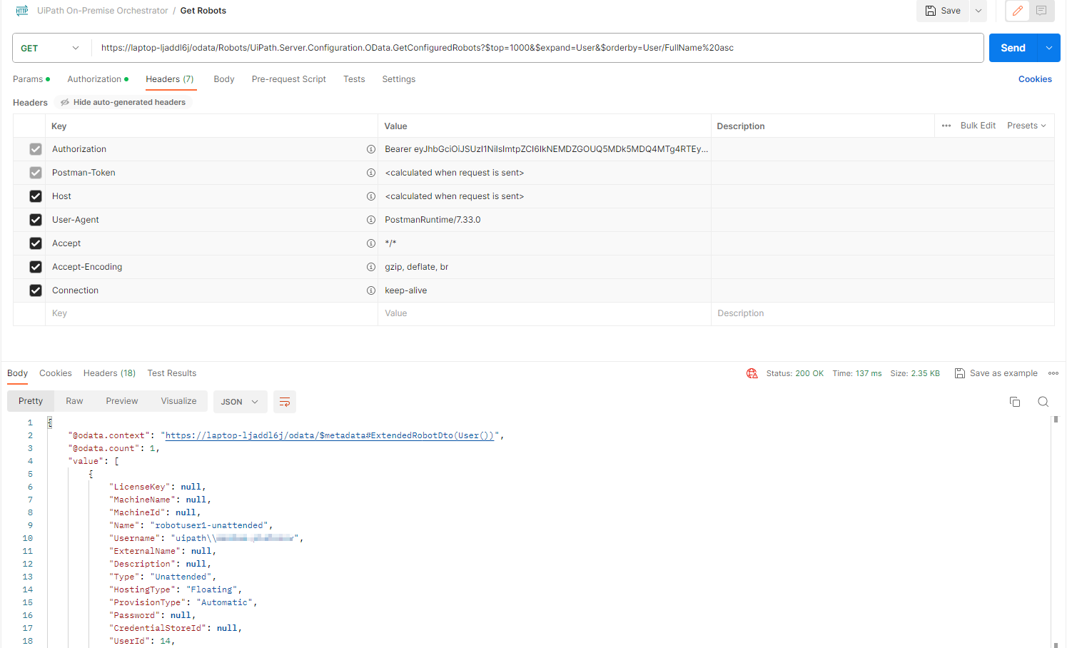1067x648 pixels.
Task: Click info icon for Authorization header
Action: [371, 149]
